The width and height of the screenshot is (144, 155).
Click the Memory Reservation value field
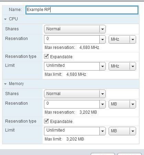[72, 104]
